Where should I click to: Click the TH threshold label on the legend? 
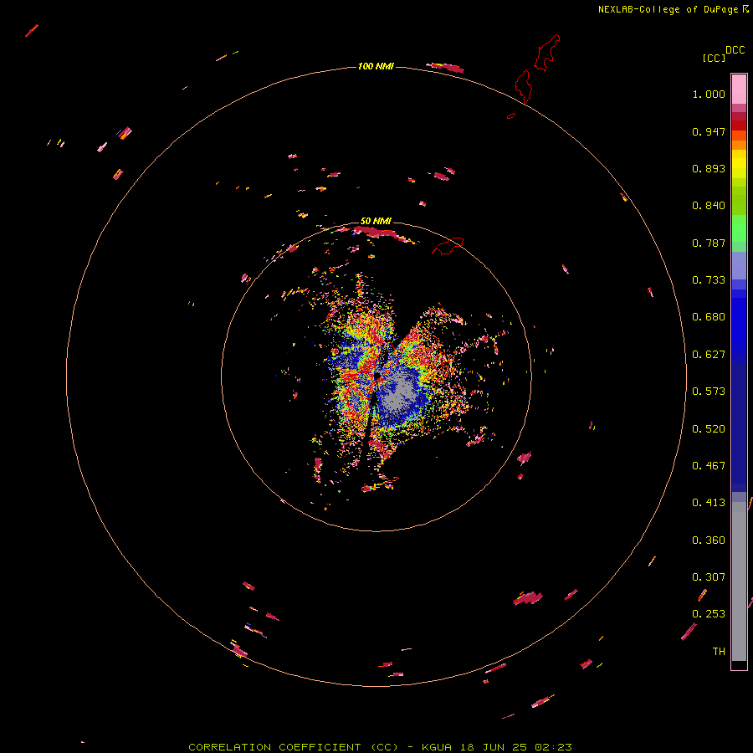(719, 652)
